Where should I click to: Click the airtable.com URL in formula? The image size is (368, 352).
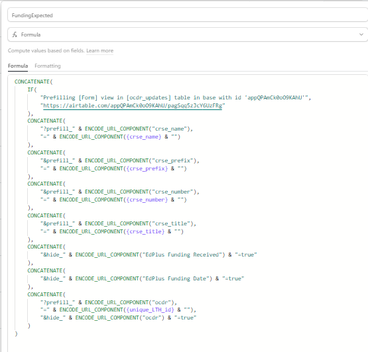tap(133, 105)
